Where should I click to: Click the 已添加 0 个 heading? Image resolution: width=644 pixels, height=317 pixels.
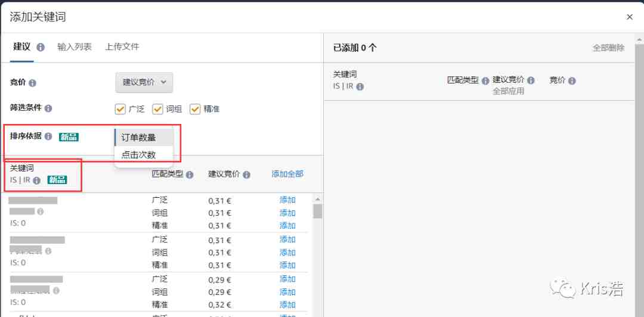355,48
